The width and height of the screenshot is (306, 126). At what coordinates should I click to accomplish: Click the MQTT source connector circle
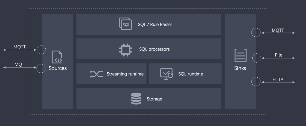[41, 50]
